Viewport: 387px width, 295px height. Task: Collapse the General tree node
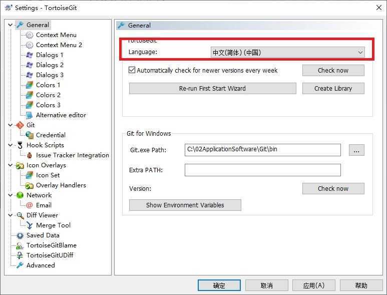point(11,25)
